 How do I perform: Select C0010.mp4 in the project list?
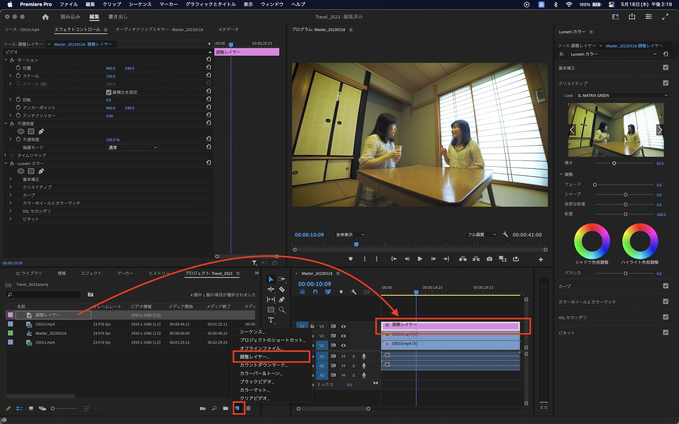pos(45,324)
